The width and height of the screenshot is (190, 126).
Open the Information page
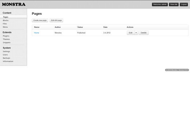click(x=8, y=61)
